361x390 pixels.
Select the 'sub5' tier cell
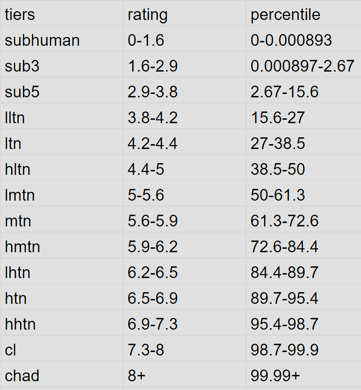click(x=62, y=91)
